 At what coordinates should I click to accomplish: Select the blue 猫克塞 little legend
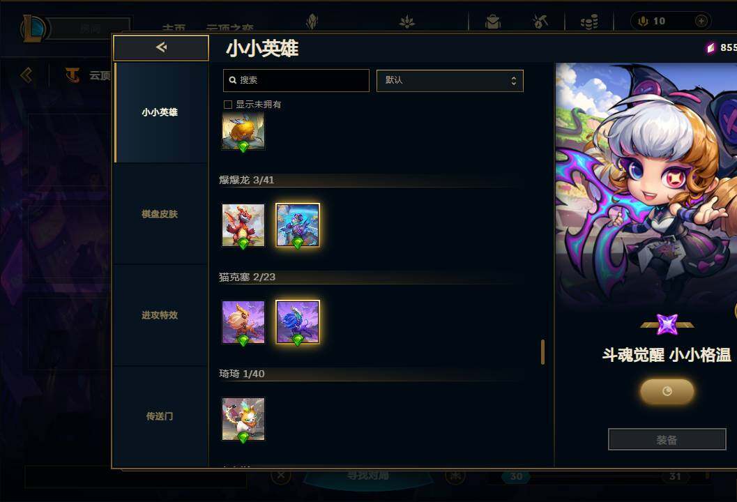point(298,322)
